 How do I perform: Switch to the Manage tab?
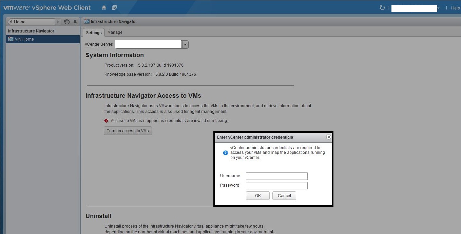(115, 32)
